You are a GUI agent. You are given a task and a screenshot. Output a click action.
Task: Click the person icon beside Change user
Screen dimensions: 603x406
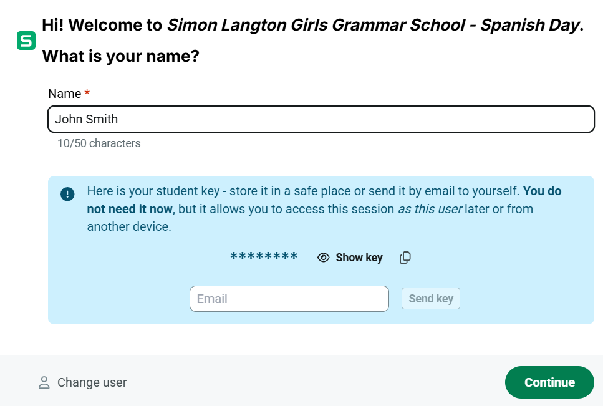pos(44,382)
